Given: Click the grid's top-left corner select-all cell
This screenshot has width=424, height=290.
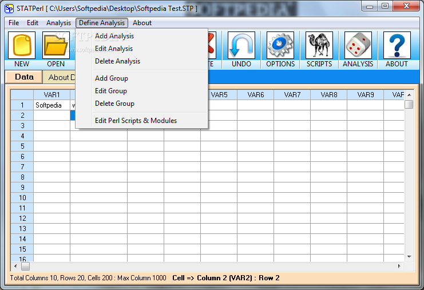Looking at the screenshot, I should tap(22, 95).
